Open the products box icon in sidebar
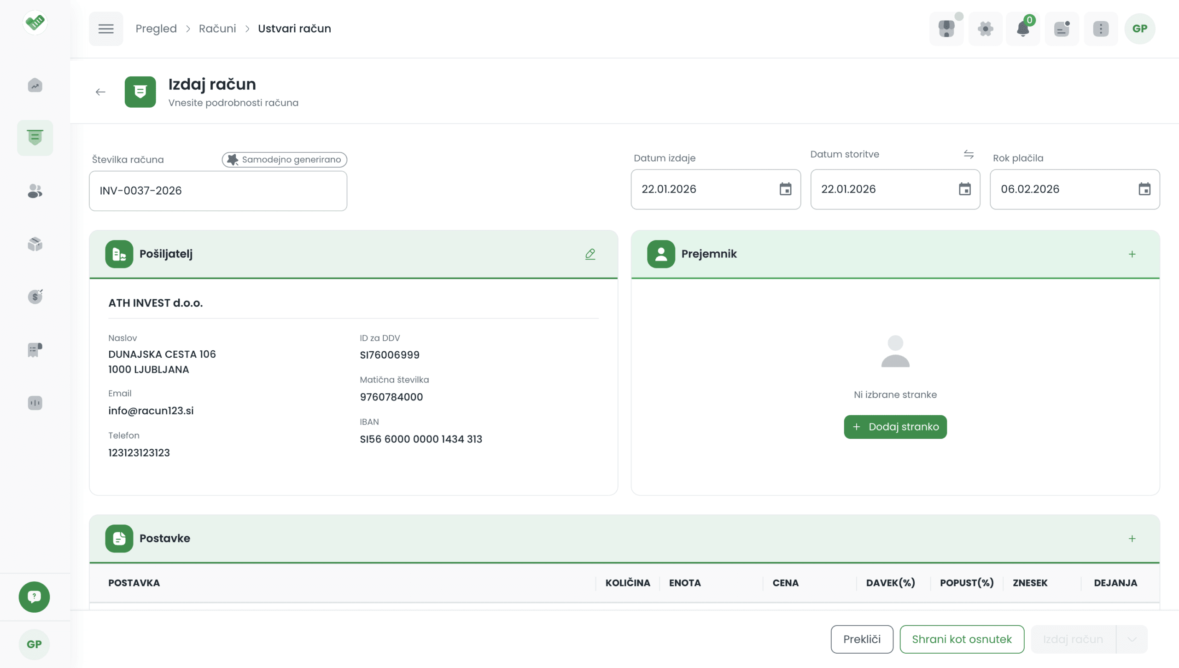This screenshot has width=1179, height=668. tap(35, 244)
